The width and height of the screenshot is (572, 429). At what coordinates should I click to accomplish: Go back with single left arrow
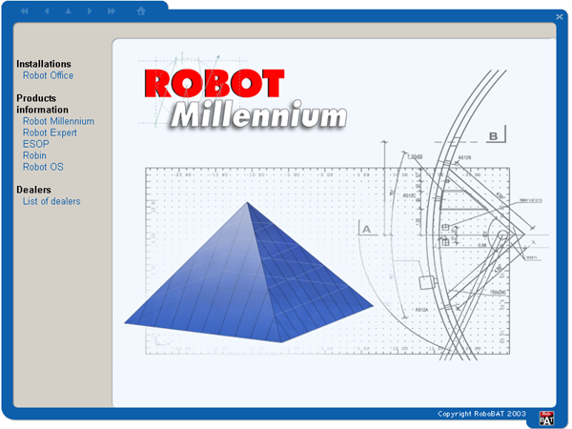47,11
